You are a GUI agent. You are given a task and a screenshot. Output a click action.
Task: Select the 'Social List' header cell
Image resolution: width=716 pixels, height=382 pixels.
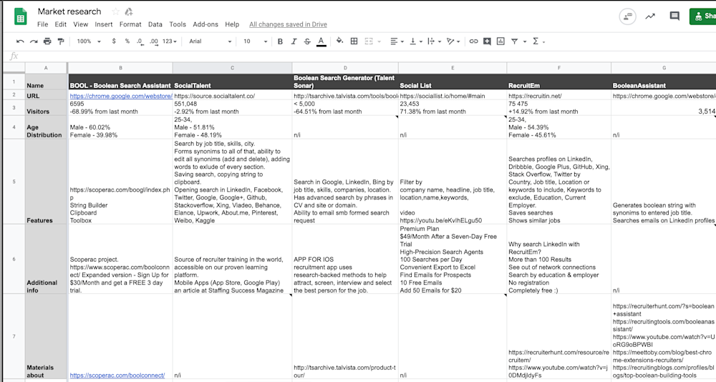tap(453, 82)
